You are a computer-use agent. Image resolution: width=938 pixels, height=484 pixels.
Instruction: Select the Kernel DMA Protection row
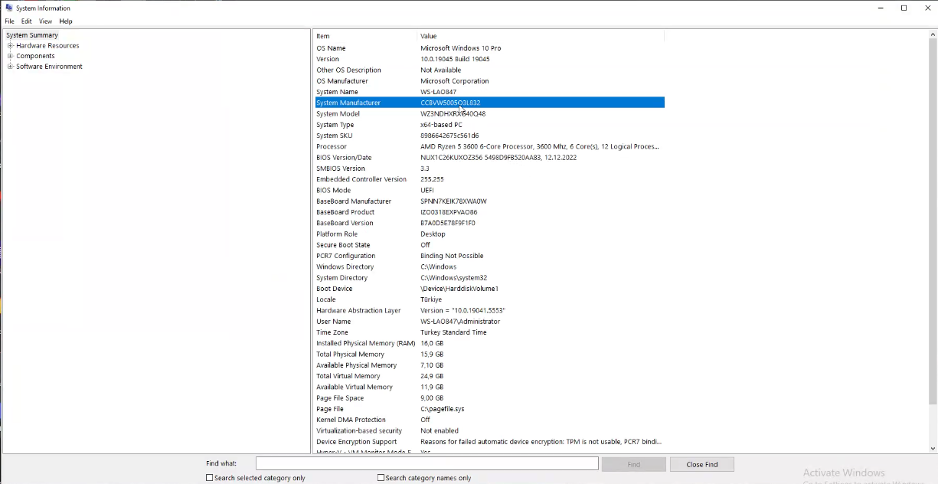point(490,420)
